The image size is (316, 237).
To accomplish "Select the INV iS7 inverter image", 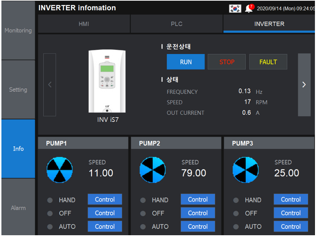I will tap(107, 82).
